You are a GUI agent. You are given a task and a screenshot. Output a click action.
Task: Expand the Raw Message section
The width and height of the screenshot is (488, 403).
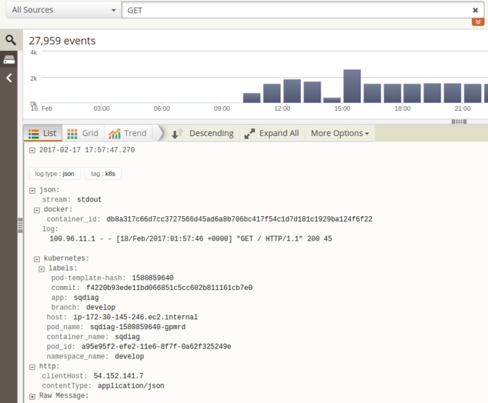[x=32, y=396]
